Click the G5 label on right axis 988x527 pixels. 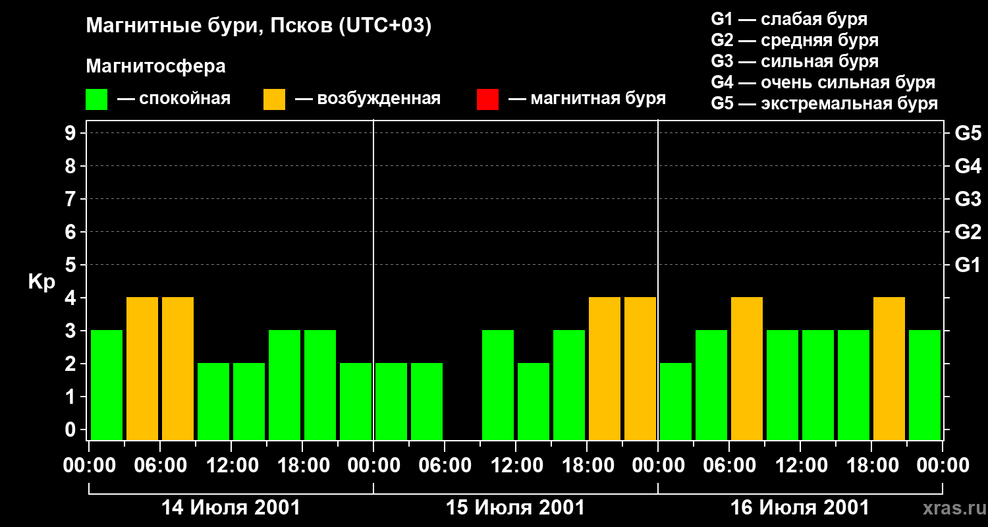coord(968,133)
